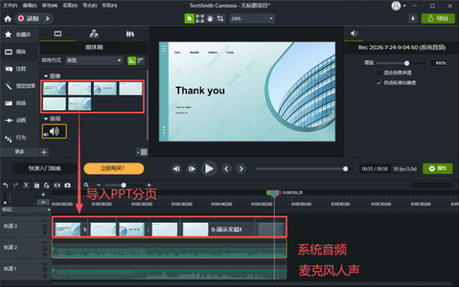Switch to the Pan hand tool
The image size is (459, 287).
tap(210, 18)
